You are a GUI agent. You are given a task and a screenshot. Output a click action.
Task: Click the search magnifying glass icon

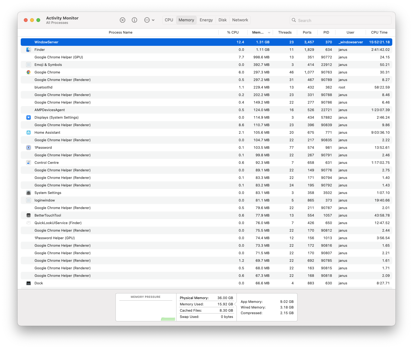pos(294,20)
